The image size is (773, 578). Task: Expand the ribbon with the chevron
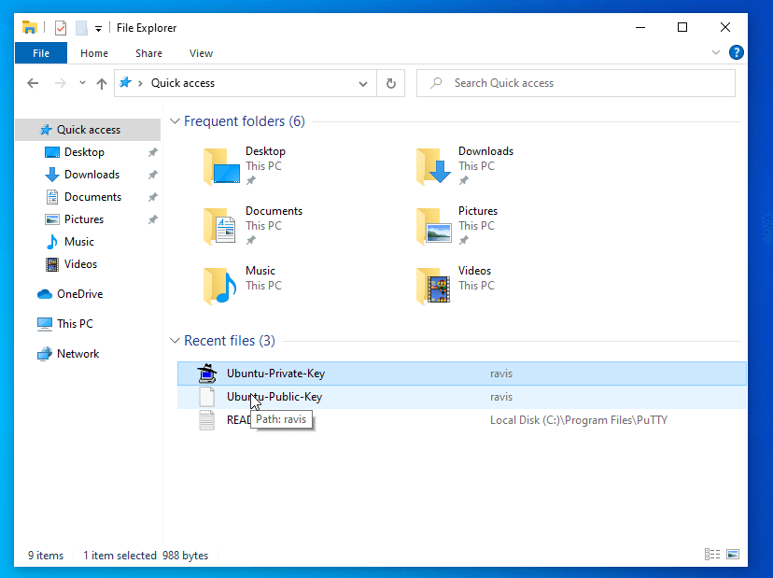click(x=716, y=52)
